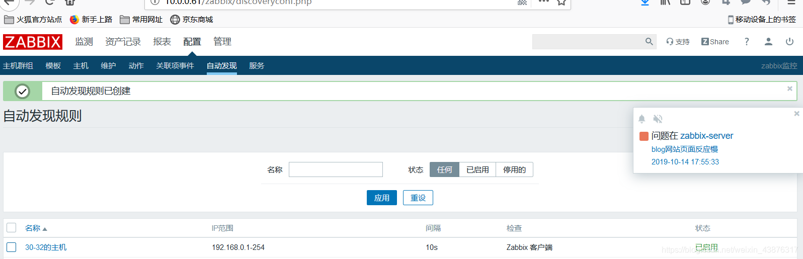Open the 配置 main menu
Screen dimensions: 803x259
coord(192,42)
